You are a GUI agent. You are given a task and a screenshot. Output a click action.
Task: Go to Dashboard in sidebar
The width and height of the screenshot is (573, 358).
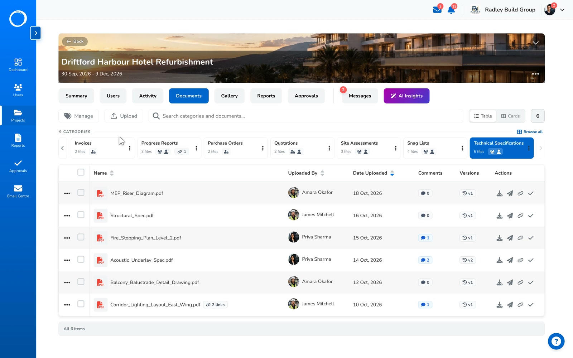click(x=18, y=65)
